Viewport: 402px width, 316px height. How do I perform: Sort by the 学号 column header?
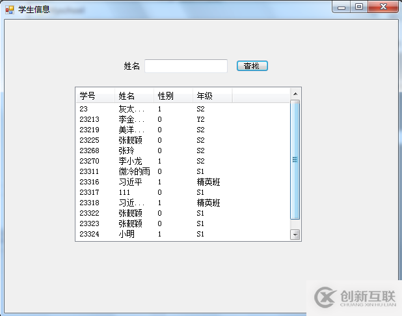pos(96,96)
